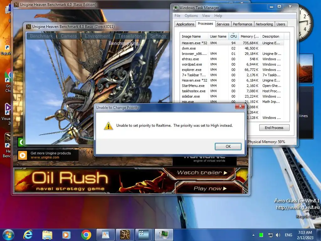Open the network tray icon
The width and height of the screenshot is (321, 241).
coord(271,235)
